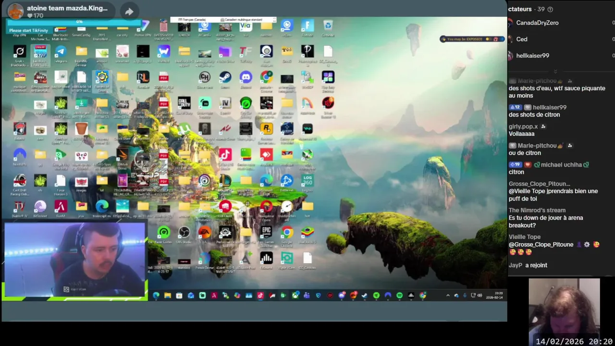Open the Xbox app in taskbar
Image resolution: width=615 pixels, height=346 pixels.
tap(295, 296)
